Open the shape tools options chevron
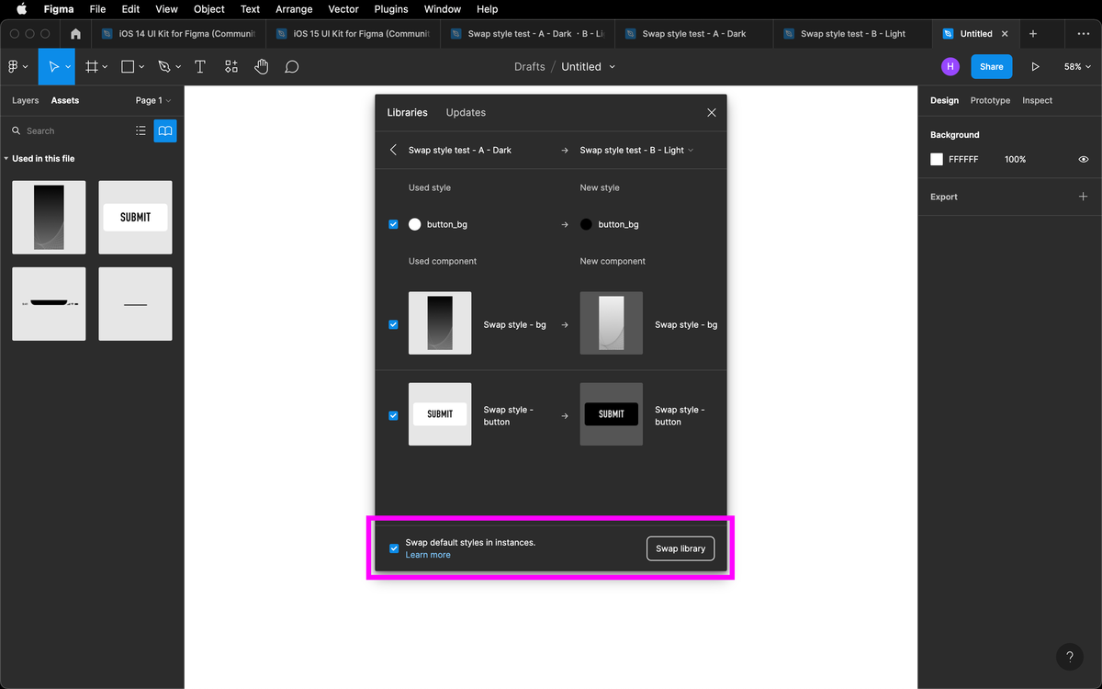 pos(141,67)
